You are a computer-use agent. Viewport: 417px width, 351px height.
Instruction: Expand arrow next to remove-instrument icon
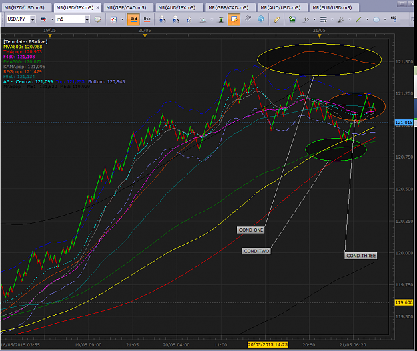pyautogui.click(x=52, y=19)
